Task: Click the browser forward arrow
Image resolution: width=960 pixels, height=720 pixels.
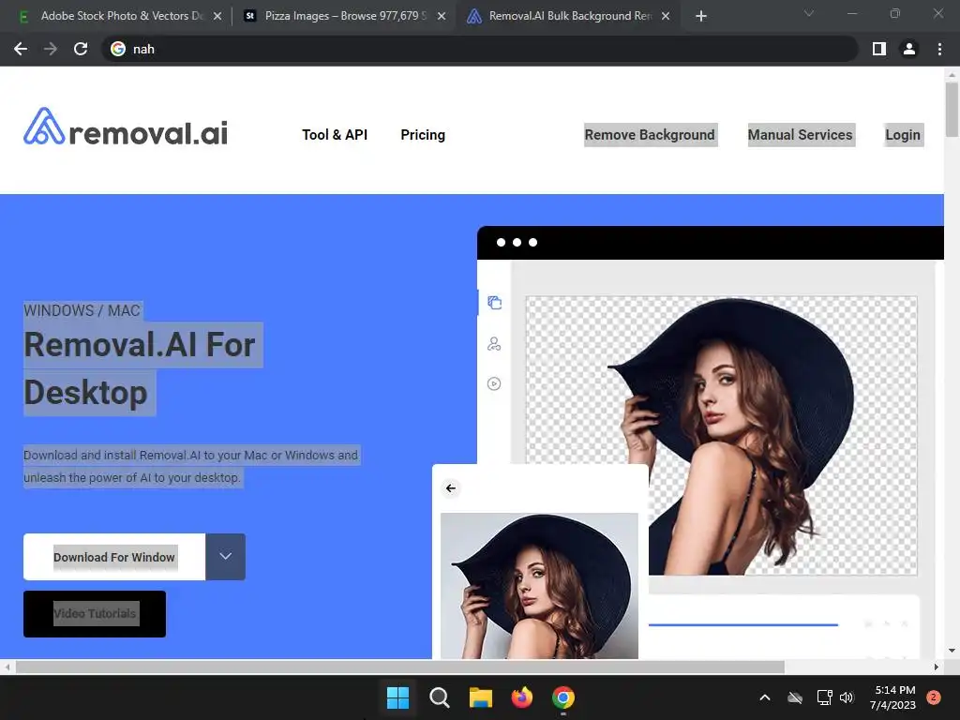Action: pyautogui.click(x=51, y=49)
